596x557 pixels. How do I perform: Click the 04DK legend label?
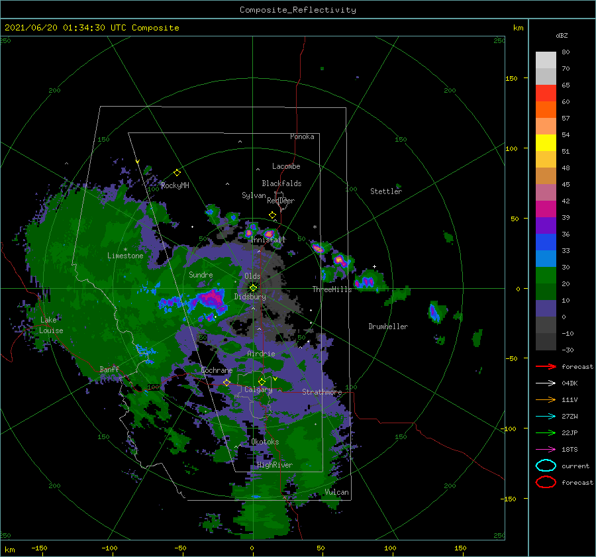tap(570, 383)
